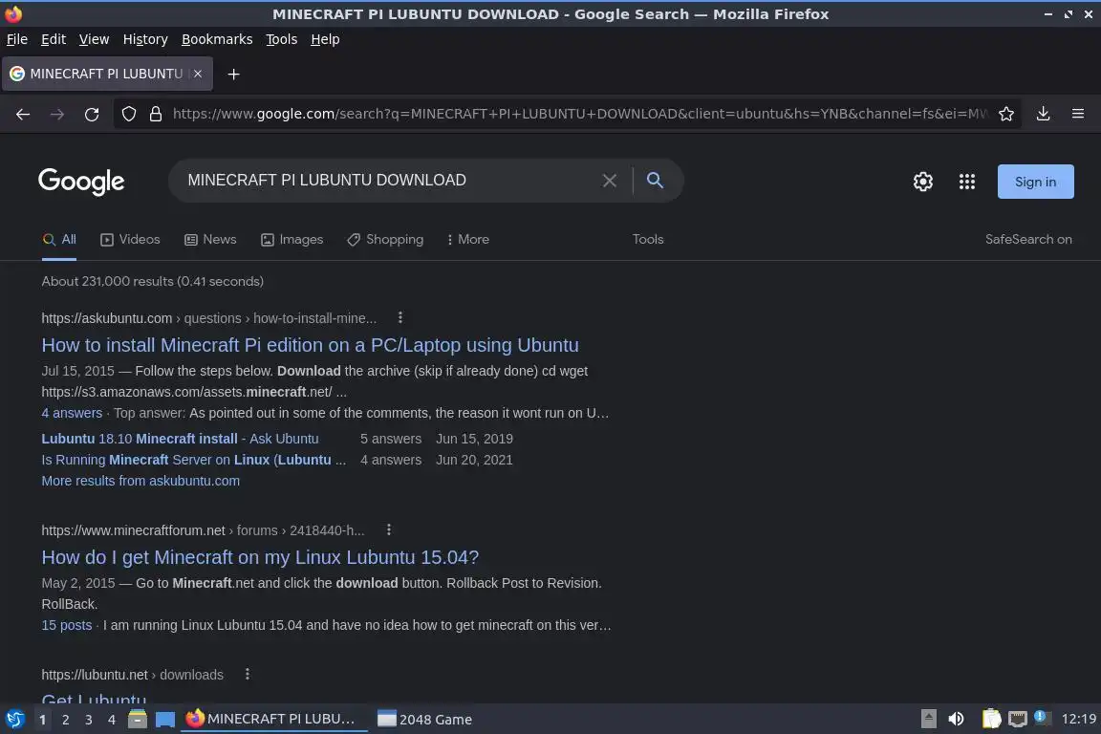Click the forward navigation arrow

coord(57,115)
